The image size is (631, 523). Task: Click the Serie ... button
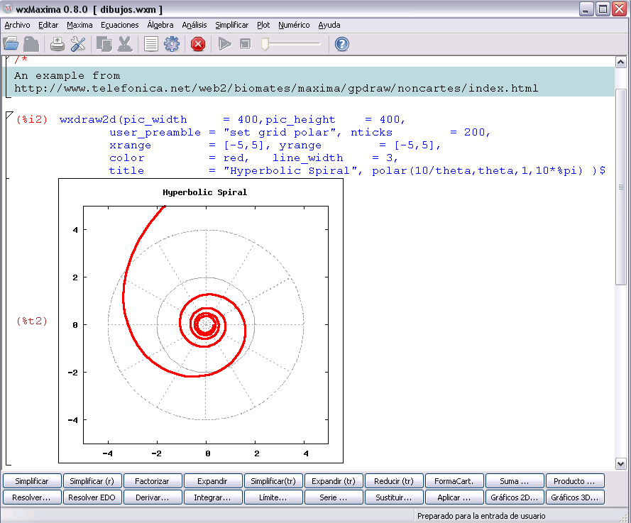(x=334, y=497)
